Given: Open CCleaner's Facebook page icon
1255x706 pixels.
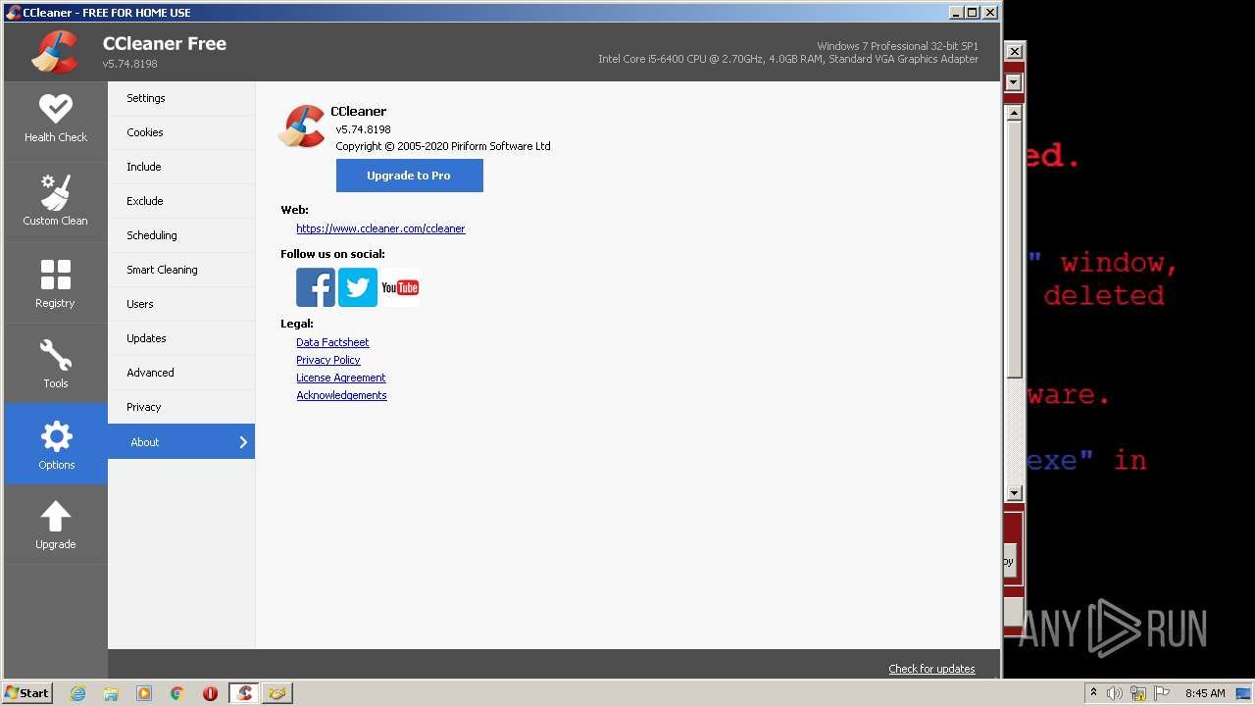Looking at the screenshot, I should [x=316, y=287].
